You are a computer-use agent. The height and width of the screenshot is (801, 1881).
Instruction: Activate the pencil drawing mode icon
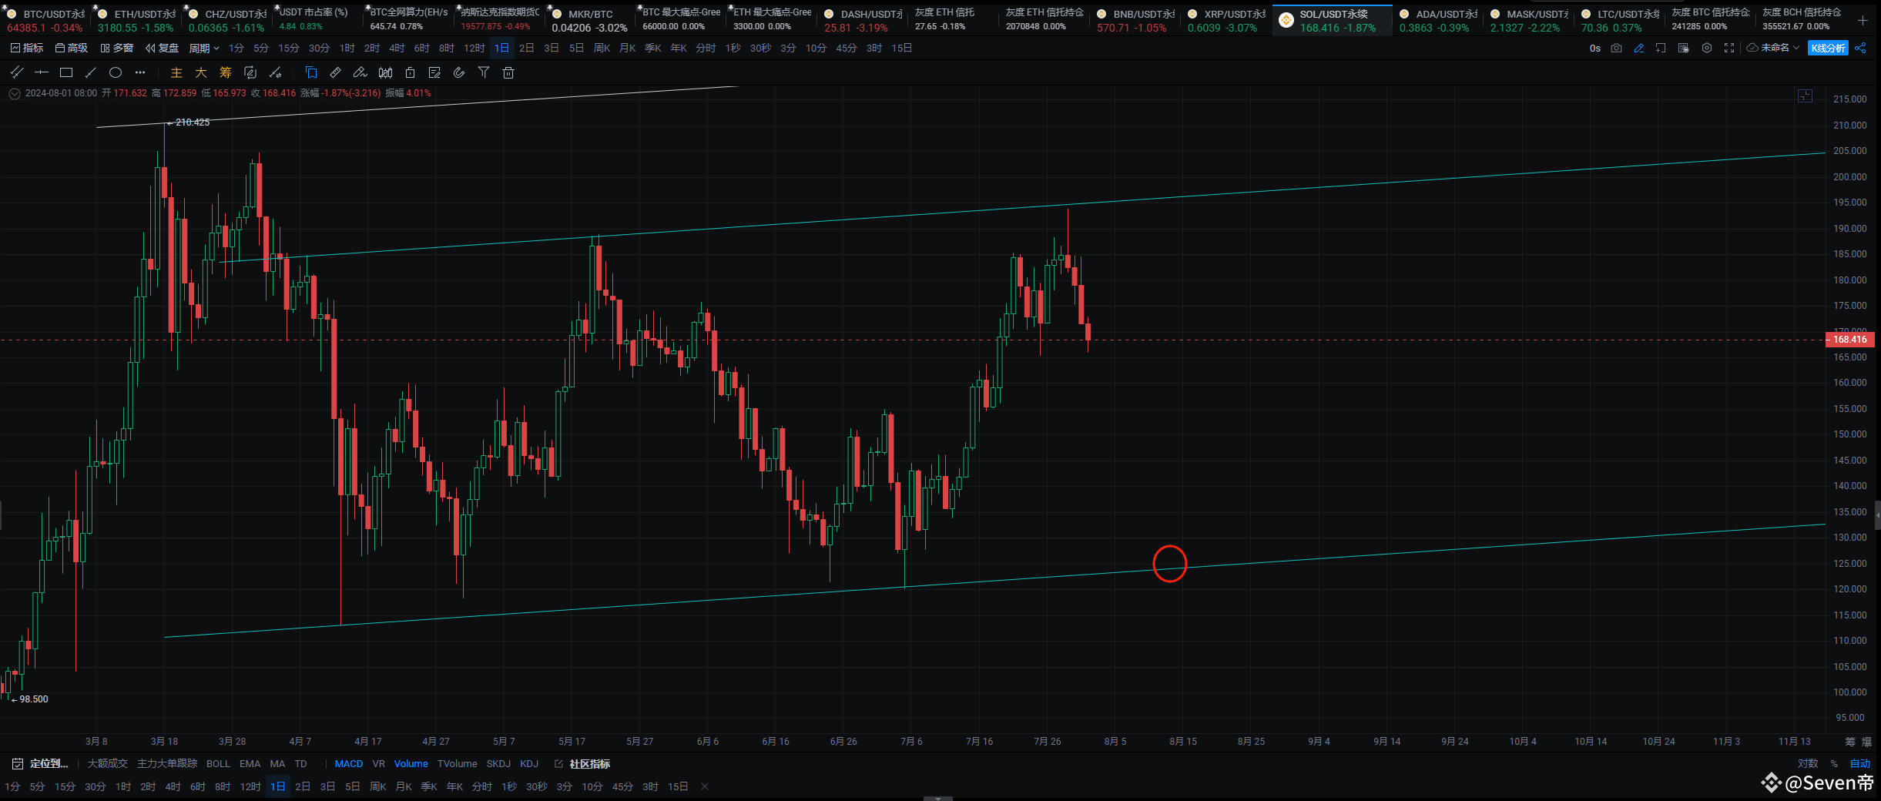coord(1638,48)
